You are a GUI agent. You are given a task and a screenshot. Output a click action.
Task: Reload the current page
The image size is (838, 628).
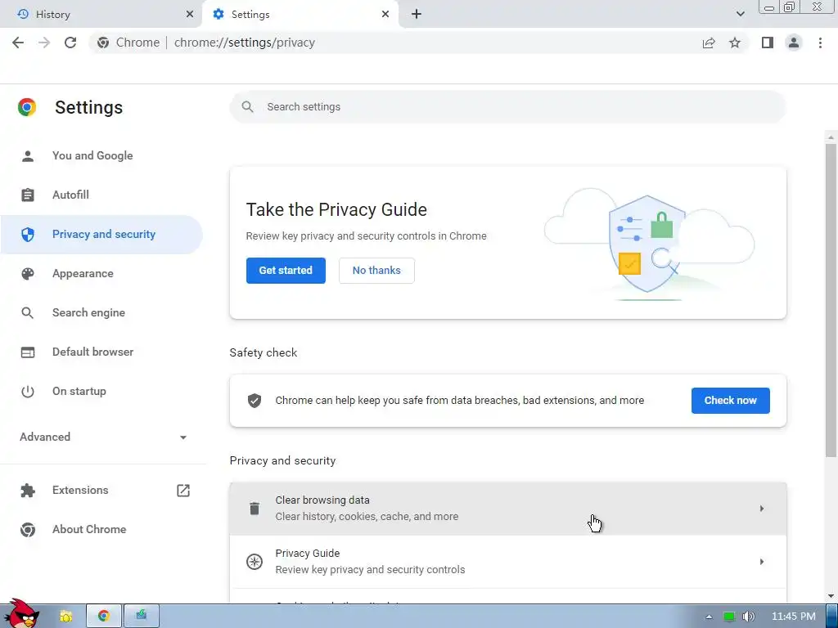point(70,43)
